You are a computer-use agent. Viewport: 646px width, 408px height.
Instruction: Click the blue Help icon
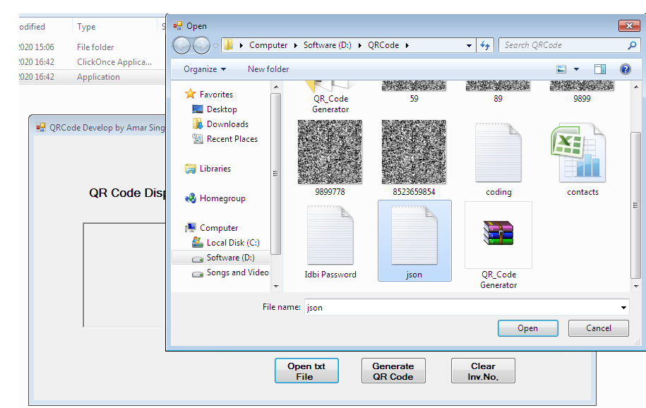point(626,69)
